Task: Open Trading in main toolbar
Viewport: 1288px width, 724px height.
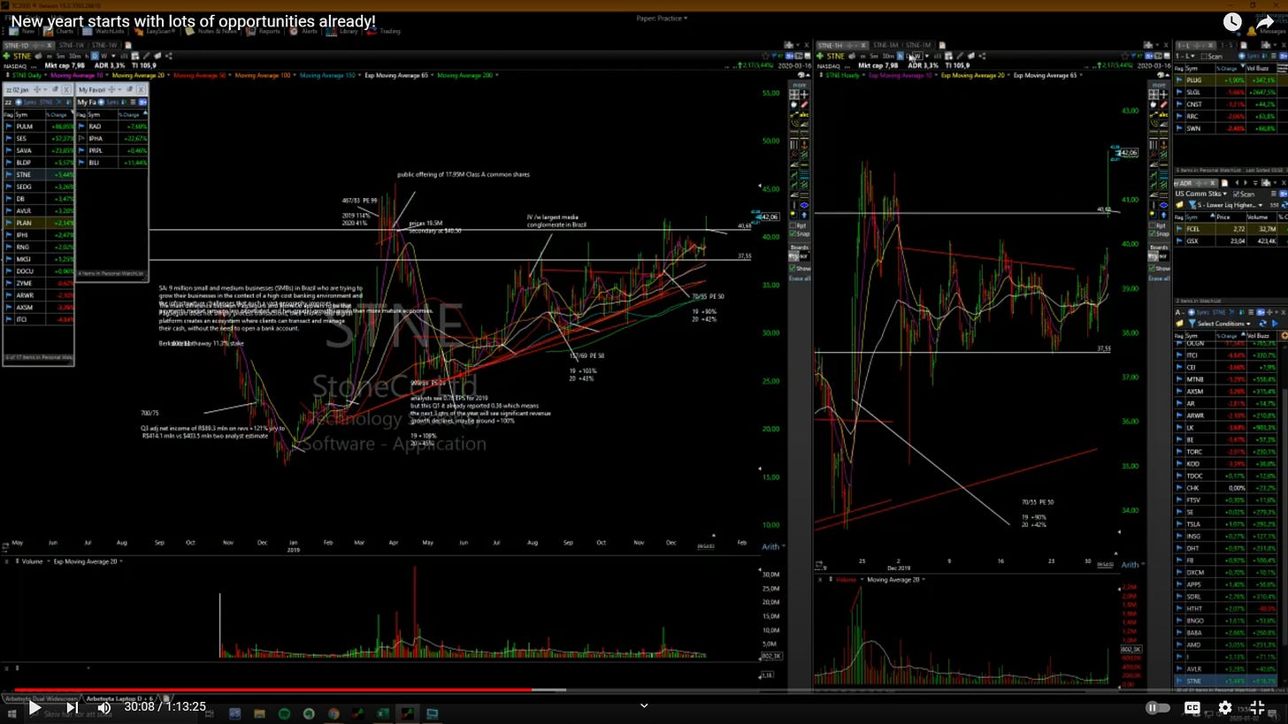Action: point(386,31)
